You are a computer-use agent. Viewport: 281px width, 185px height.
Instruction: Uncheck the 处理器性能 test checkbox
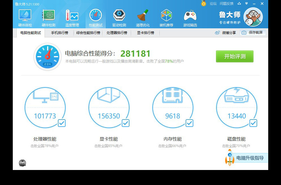(62, 123)
